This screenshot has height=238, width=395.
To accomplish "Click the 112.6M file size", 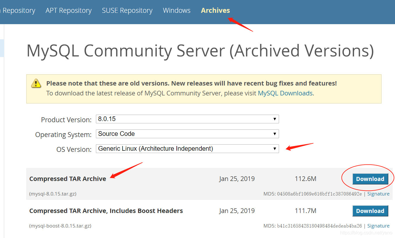I will coord(305,179).
